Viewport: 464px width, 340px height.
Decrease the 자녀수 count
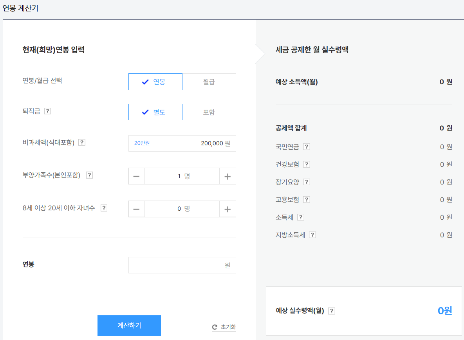(x=136, y=209)
